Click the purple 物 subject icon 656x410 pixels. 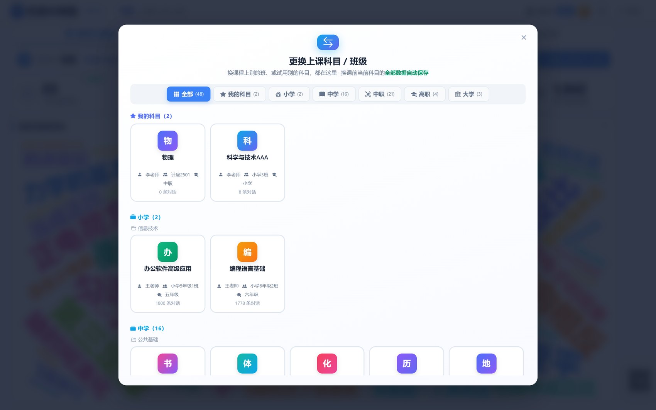coord(167,141)
